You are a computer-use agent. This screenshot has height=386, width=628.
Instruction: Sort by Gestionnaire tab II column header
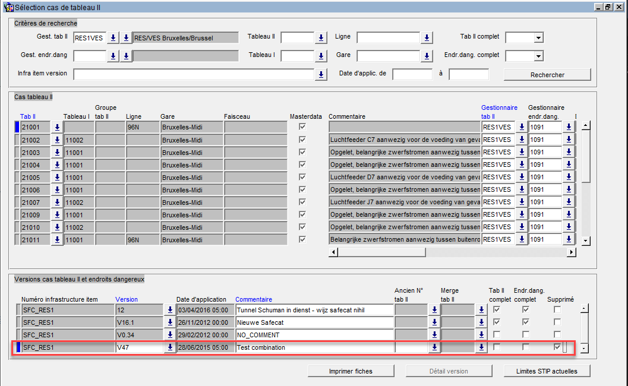pos(499,112)
